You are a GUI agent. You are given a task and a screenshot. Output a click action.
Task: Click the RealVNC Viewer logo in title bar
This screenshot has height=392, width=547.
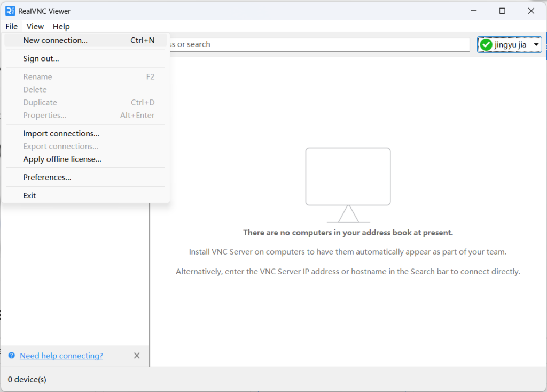coord(10,11)
